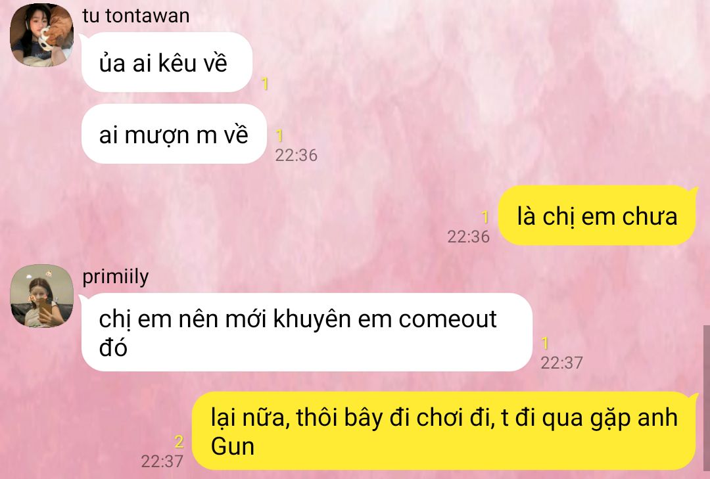
Task: Select the message 'ai mượn m về'
Action: 174,135
